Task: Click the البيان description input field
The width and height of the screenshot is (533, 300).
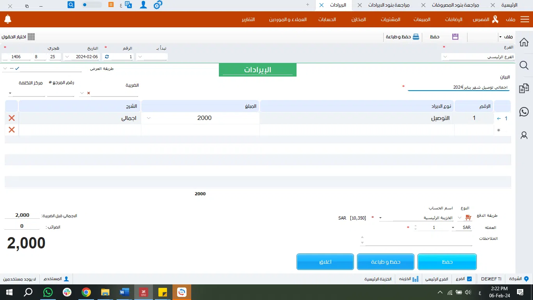Action: (x=458, y=87)
